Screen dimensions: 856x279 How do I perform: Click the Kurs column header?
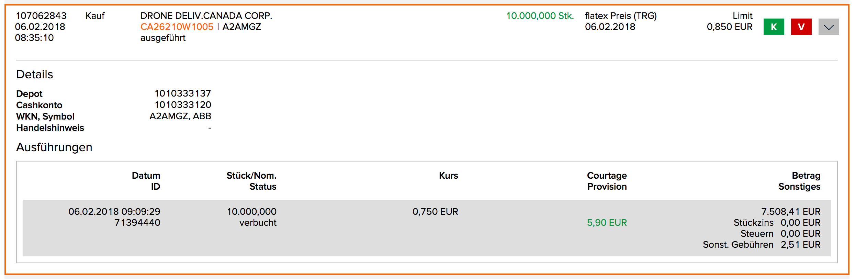(448, 176)
